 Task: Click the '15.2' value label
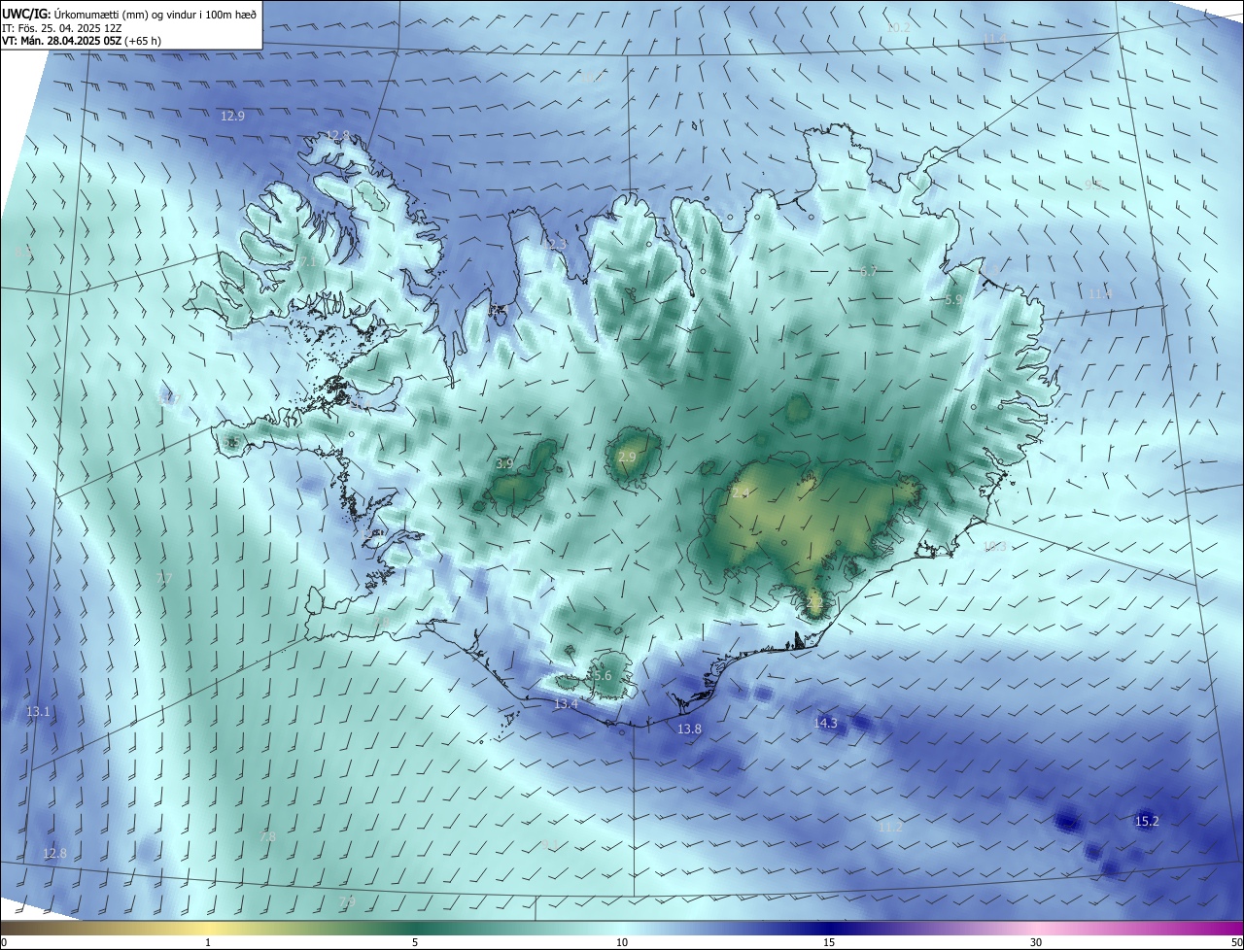click(1147, 821)
